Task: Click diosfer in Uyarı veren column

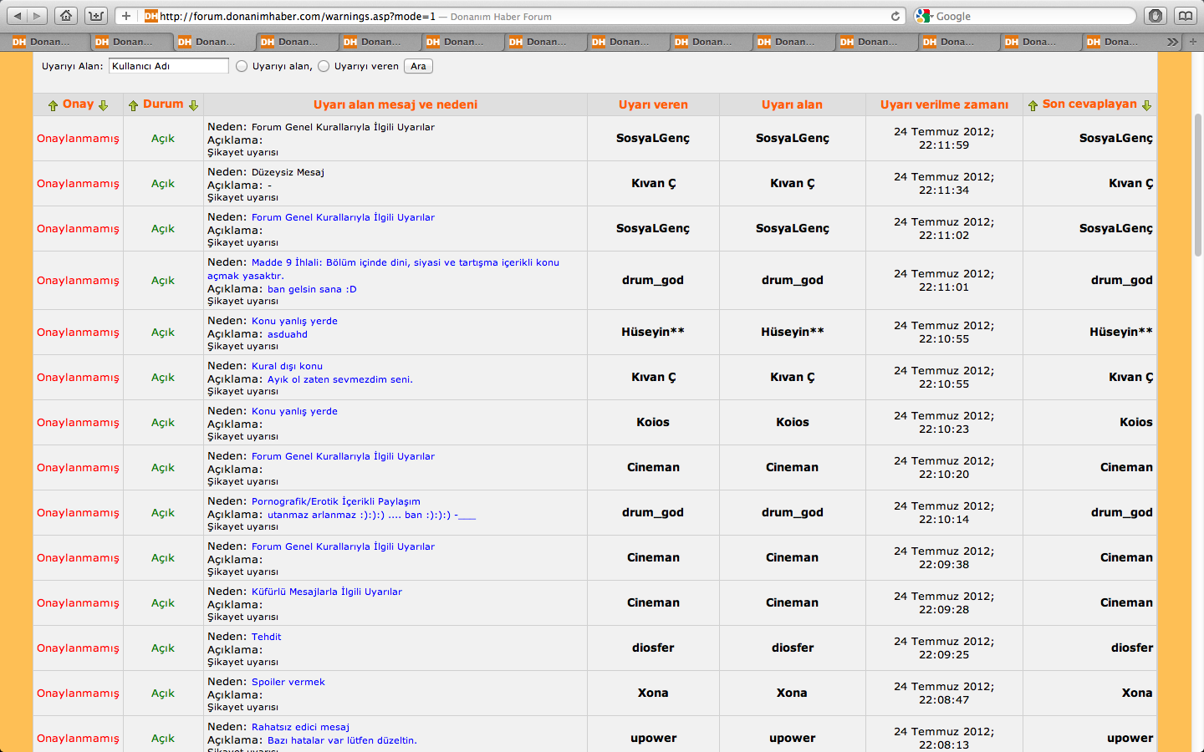Action: click(653, 648)
